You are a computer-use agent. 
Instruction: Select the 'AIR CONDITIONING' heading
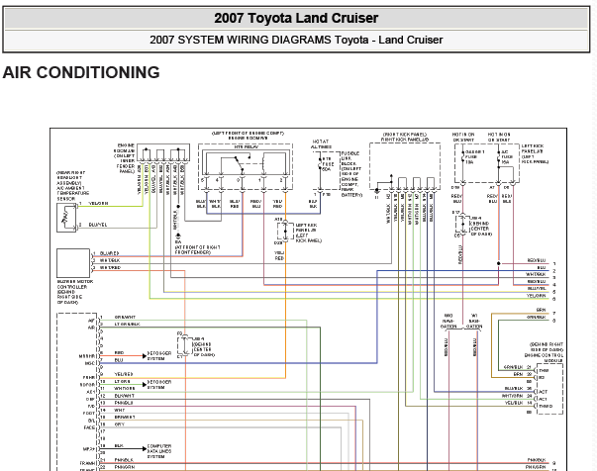coord(81,72)
